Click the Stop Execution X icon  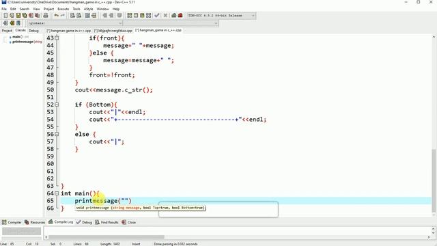point(165,16)
